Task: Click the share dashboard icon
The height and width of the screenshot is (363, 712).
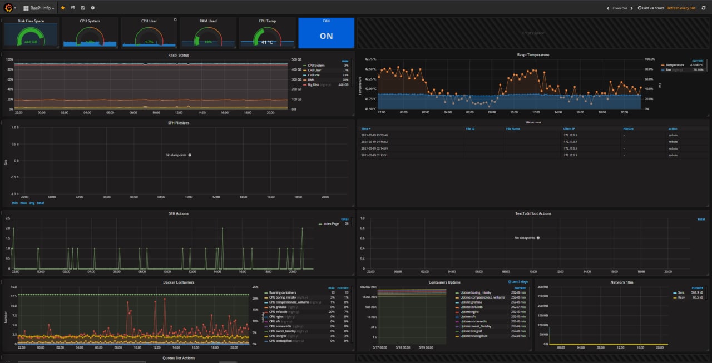Action: [73, 8]
